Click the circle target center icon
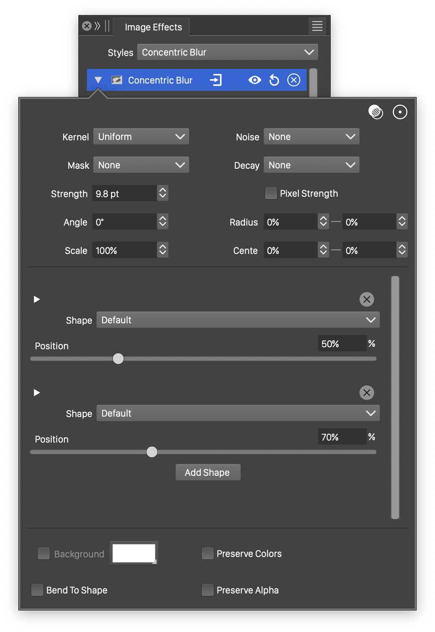Screen dimensions: 435x632 tap(400, 112)
